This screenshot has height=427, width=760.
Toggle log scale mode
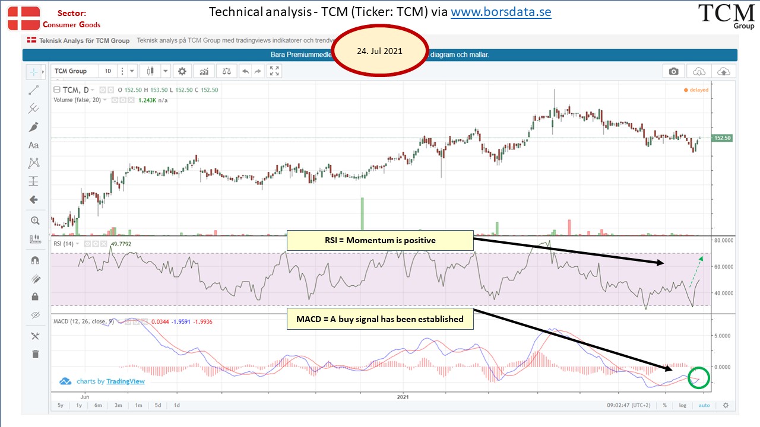(683, 405)
